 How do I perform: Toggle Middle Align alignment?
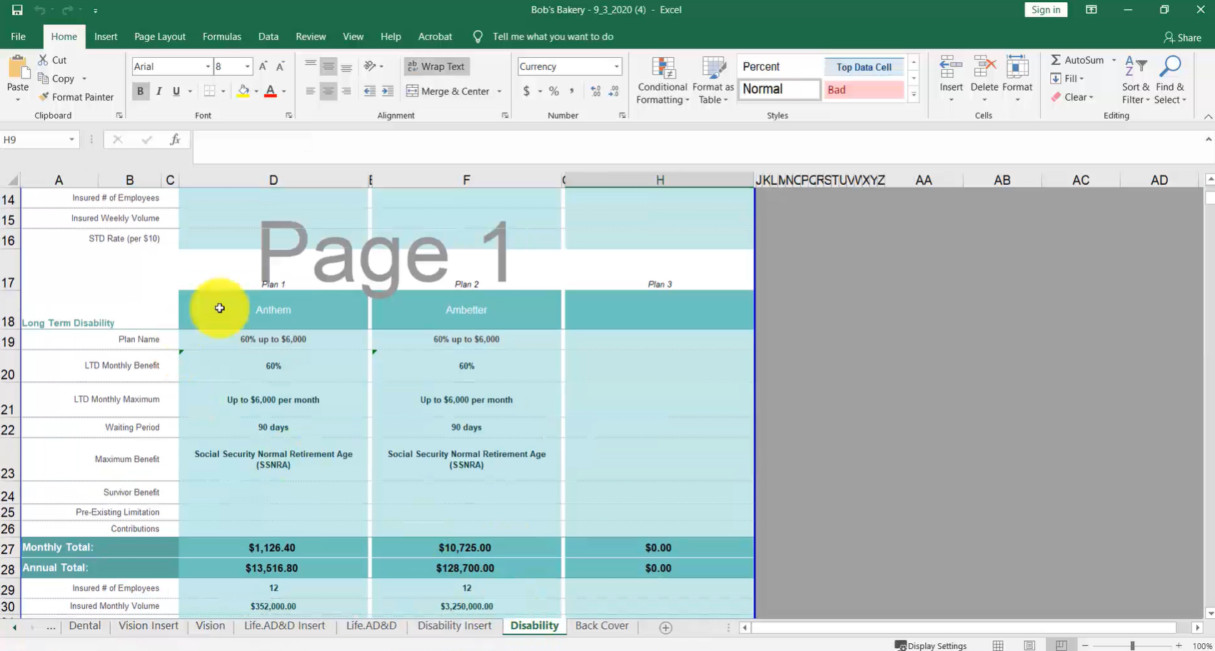[328, 66]
